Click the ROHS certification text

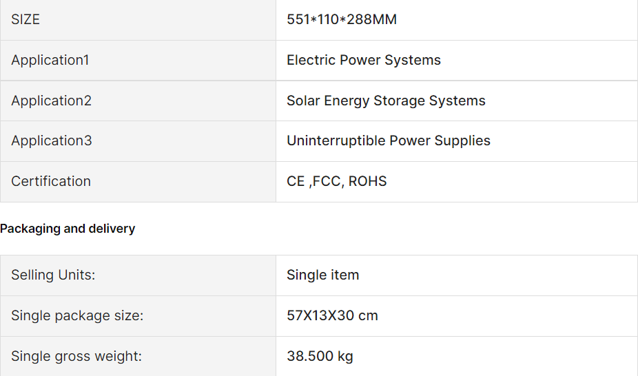pos(368,181)
